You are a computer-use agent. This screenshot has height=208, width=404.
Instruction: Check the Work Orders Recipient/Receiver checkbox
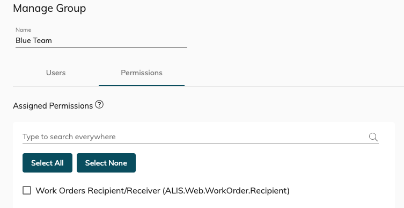tap(27, 190)
